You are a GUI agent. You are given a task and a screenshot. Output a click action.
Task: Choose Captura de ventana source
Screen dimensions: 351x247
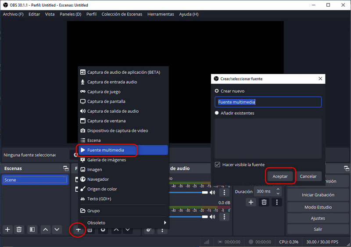coord(123,121)
